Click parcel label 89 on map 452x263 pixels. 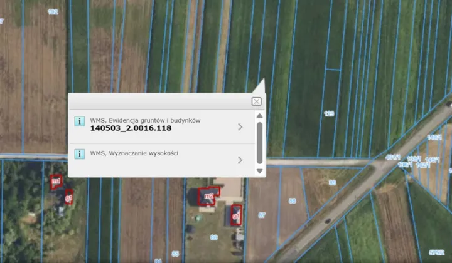(x=332, y=182)
